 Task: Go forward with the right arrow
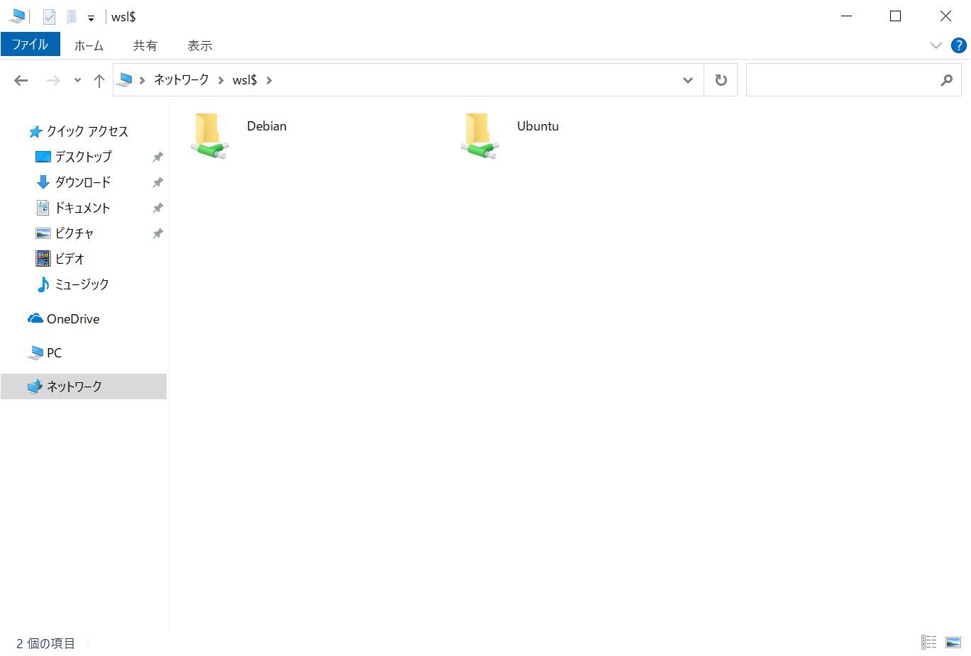[x=53, y=80]
